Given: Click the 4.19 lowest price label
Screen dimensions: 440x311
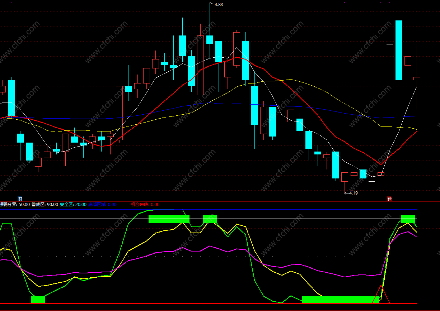Looking at the screenshot, I should point(353,193).
